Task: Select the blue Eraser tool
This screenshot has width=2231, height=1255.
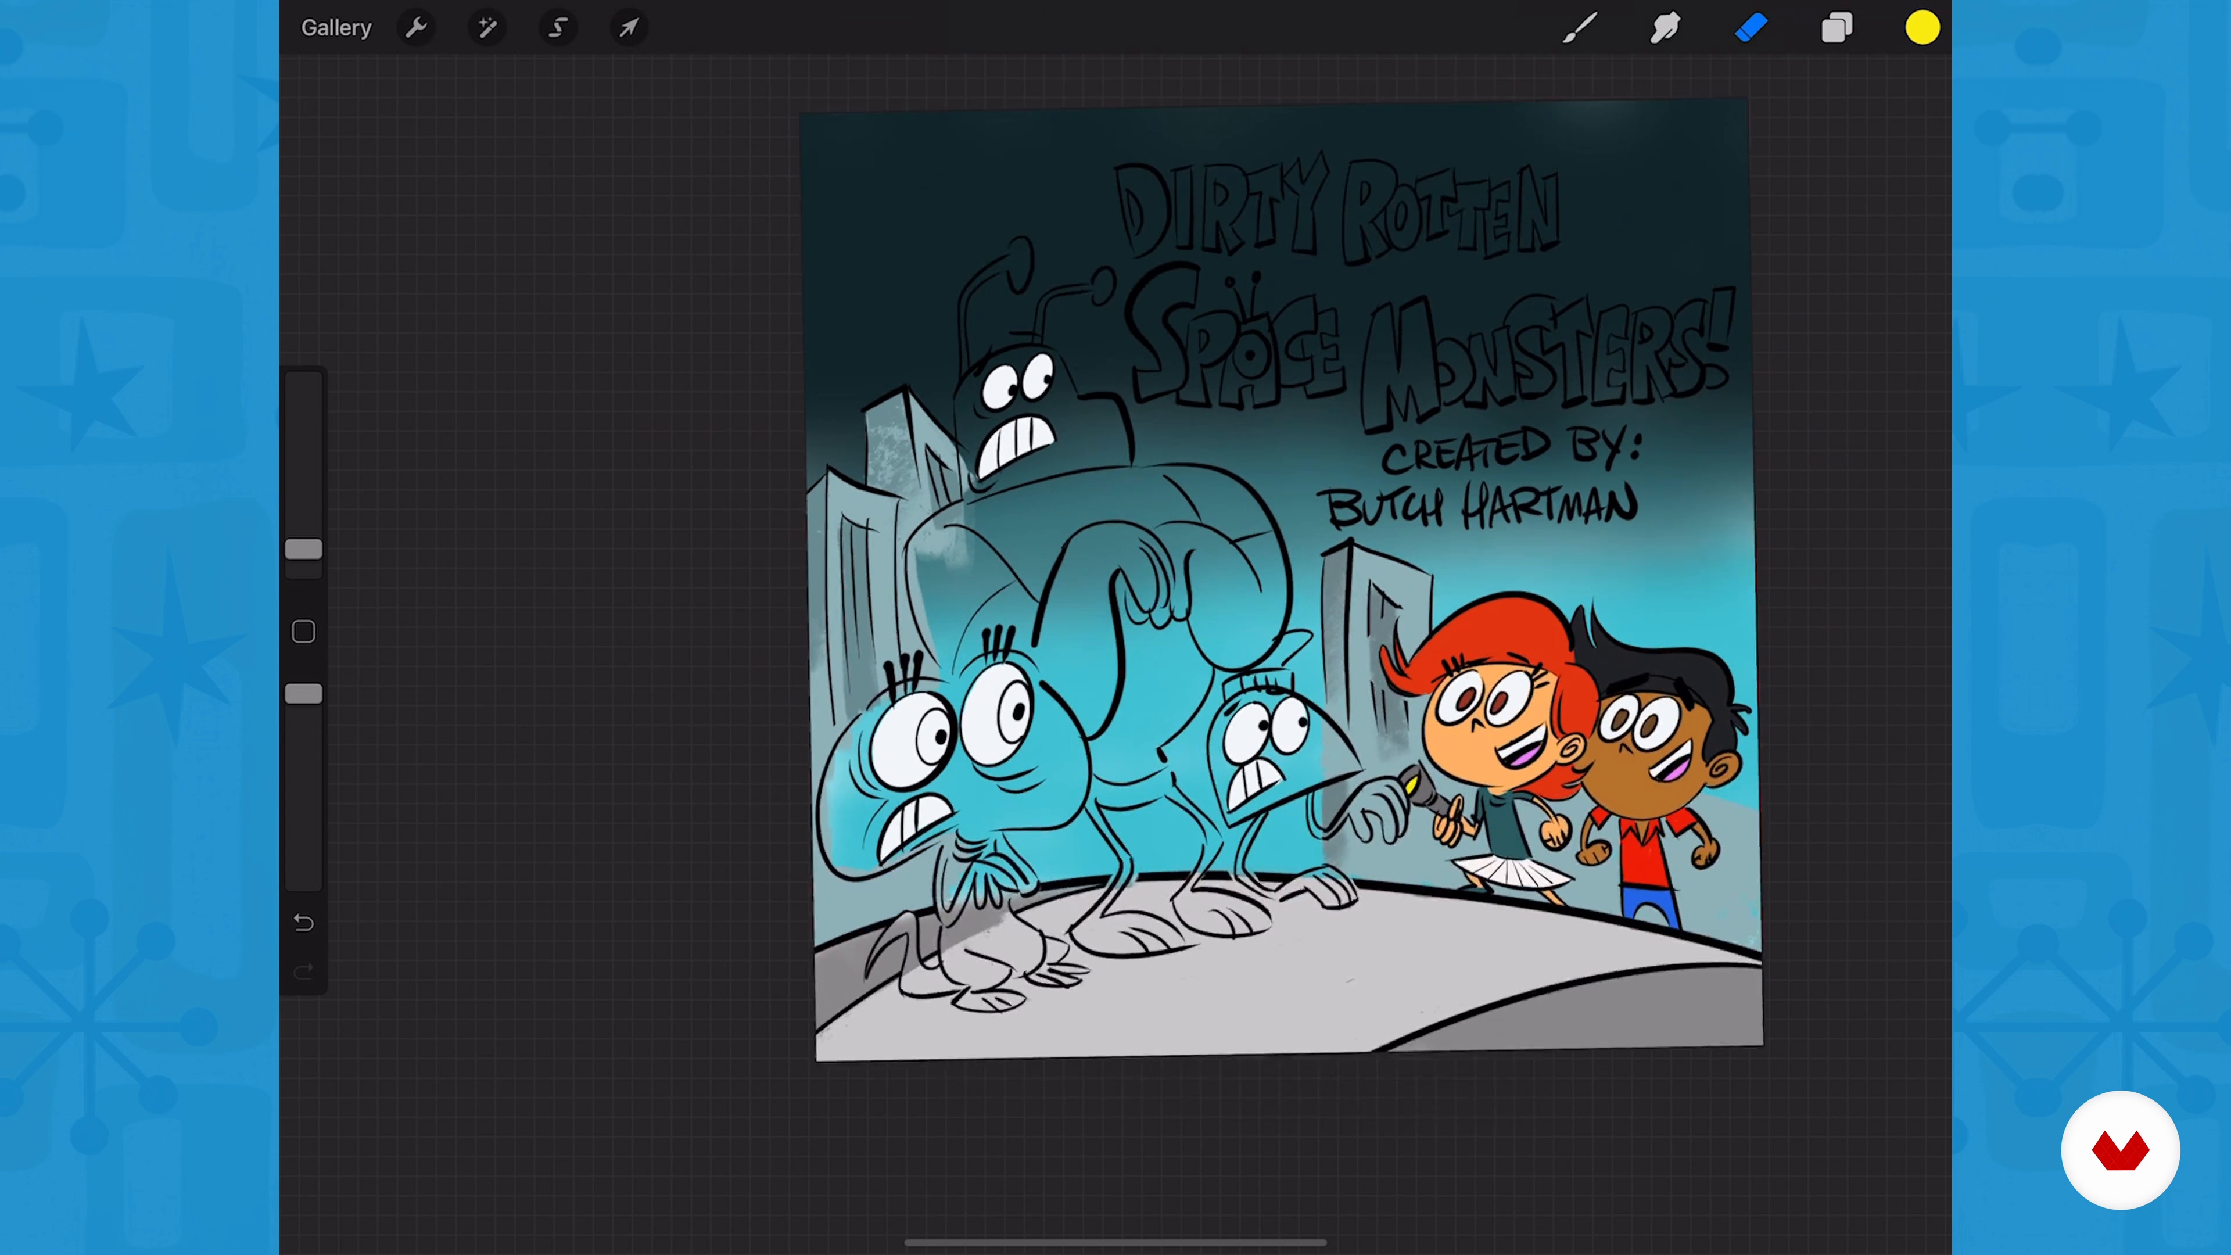Action: (1751, 28)
